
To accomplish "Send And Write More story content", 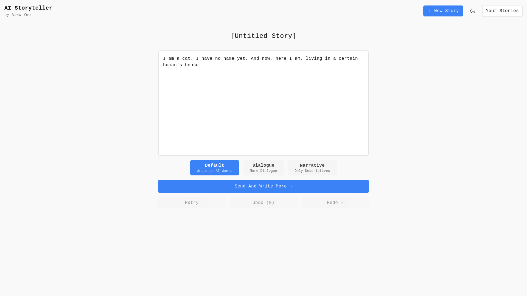I will (263, 186).
